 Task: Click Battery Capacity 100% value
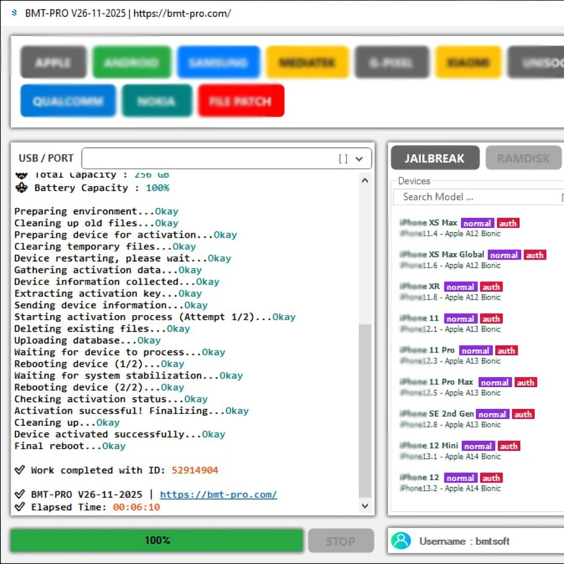point(157,188)
